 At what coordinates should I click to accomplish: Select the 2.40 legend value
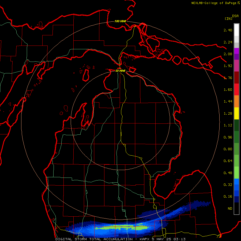tap(228, 30)
